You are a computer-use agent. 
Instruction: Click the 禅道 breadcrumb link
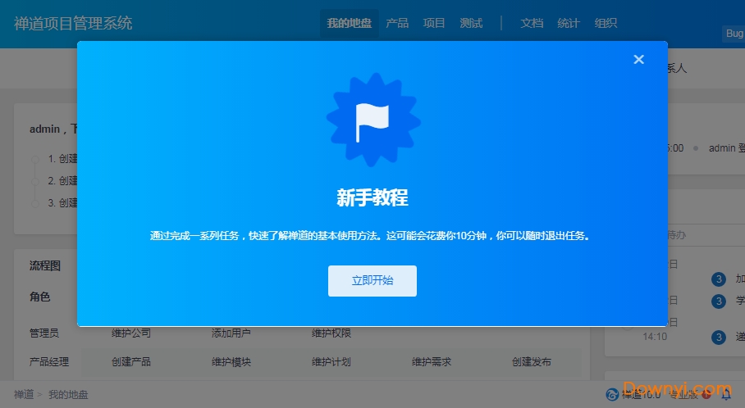coord(24,395)
